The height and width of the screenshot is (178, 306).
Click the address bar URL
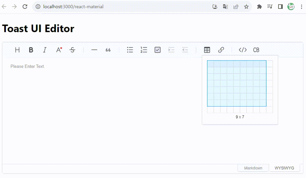point(73,7)
